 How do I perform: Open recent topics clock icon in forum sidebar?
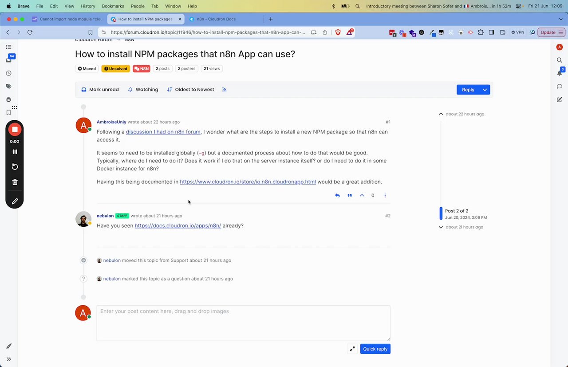(8, 73)
